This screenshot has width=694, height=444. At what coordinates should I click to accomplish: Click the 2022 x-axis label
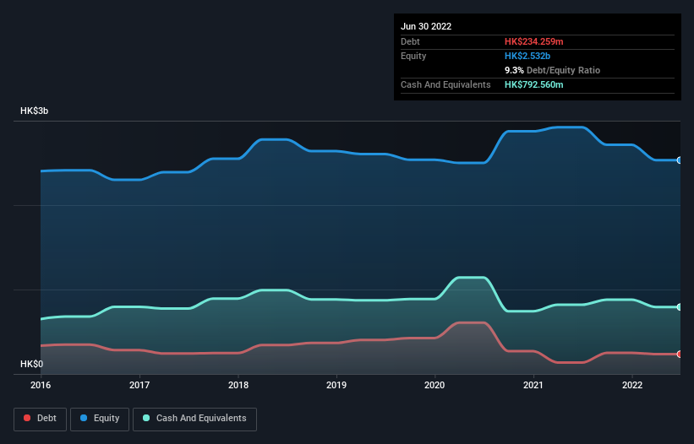click(632, 385)
